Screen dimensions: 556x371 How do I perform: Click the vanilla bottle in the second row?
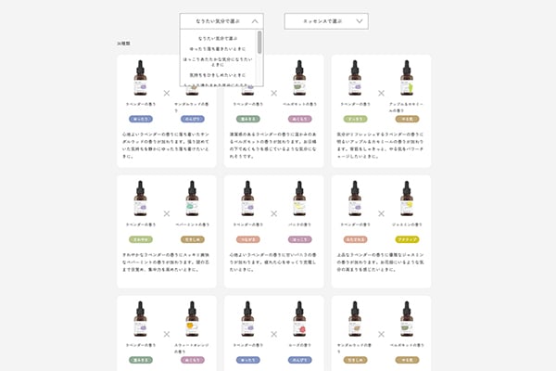(x=299, y=198)
